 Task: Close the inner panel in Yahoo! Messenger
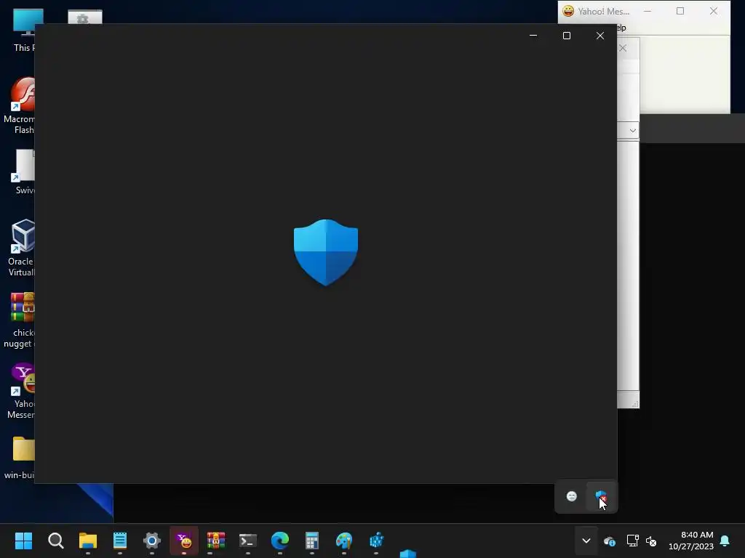coord(623,48)
